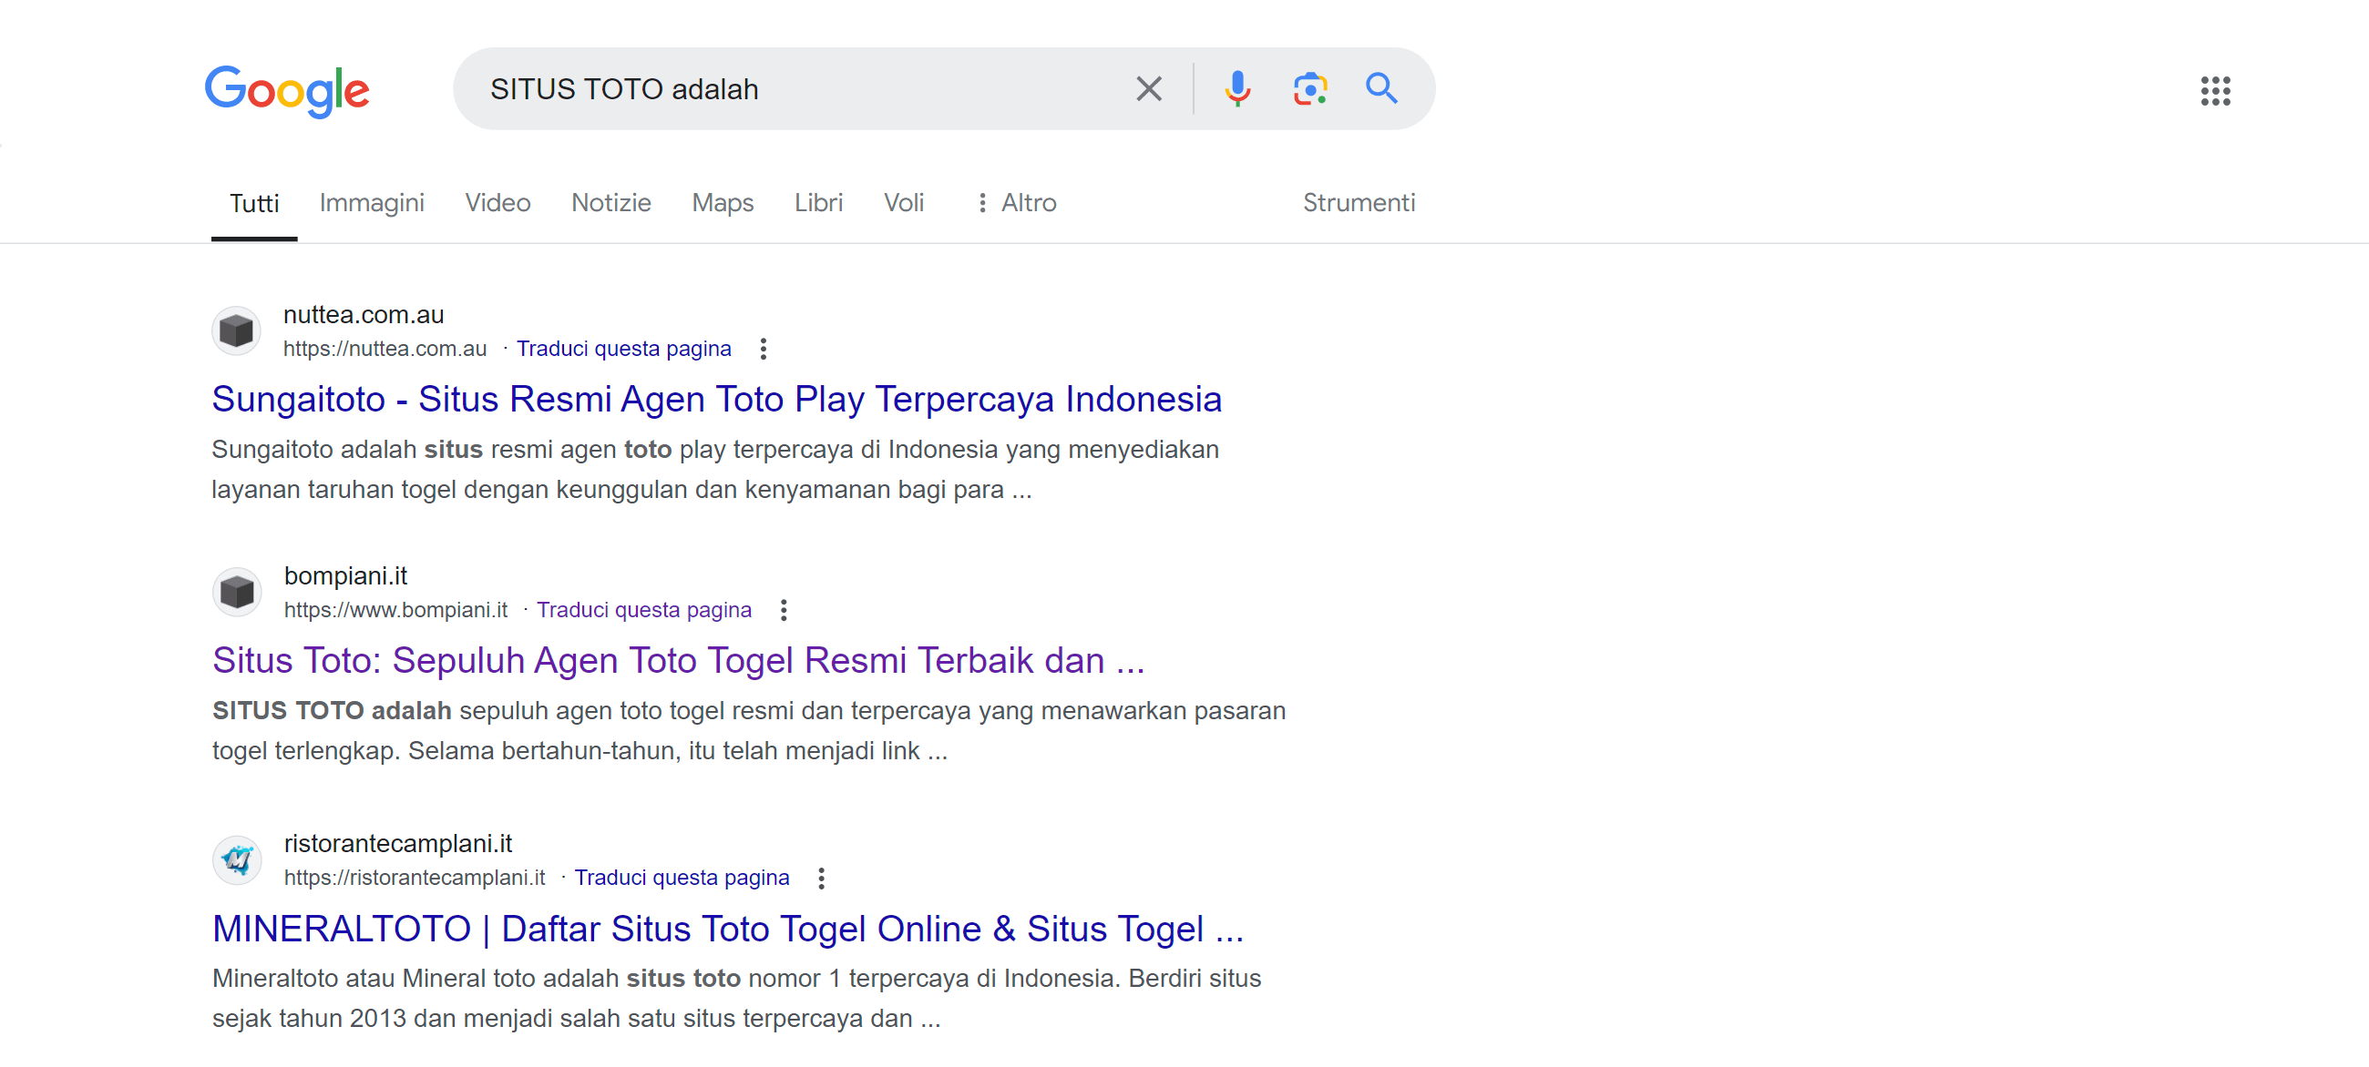Click the https://www.bompiani.it URL text
The height and width of the screenshot is (1067, 2369).
(395, 609)
